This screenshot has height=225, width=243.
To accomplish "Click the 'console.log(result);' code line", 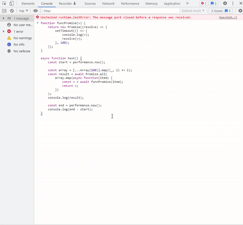I will tap(66, 98).
